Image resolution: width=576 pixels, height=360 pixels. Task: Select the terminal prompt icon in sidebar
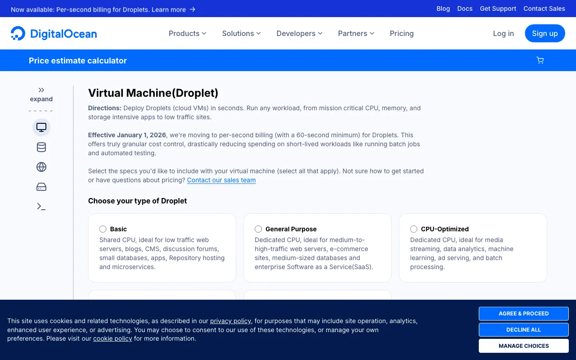(x=41, y=207)
